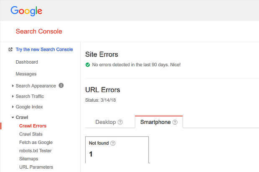Select the Not found error count box
The width and height of the screenshot is (259, 172).
(x=117, y=150)
